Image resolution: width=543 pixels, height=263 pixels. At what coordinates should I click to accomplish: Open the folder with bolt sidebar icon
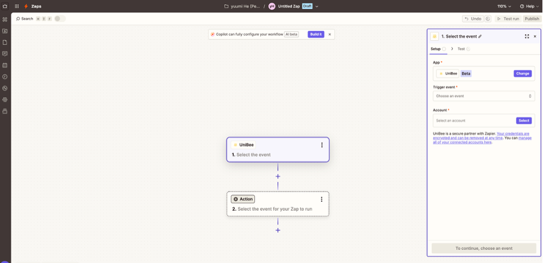click(5, 31)
